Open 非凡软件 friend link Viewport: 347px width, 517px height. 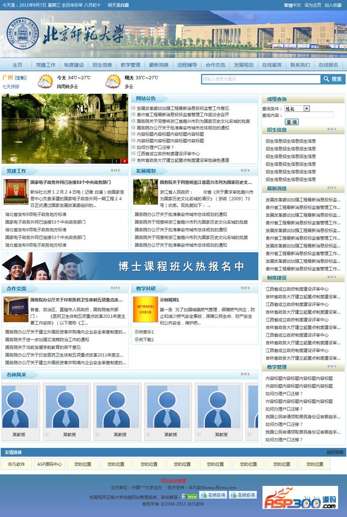coord(16,464)
